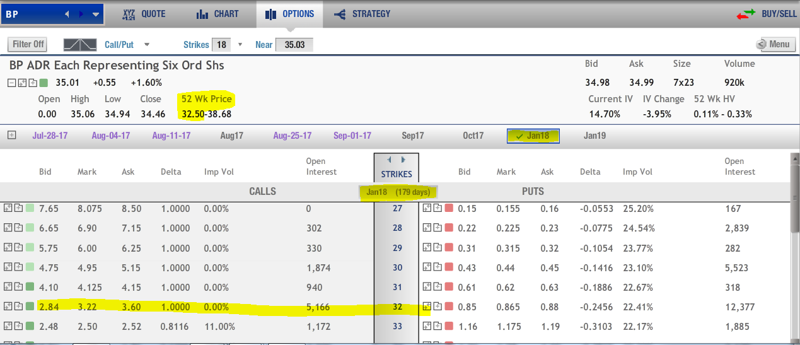Click the minus icon beside BP price 35.01
This screenshot has height=345, width=800.
pos(12,83)
